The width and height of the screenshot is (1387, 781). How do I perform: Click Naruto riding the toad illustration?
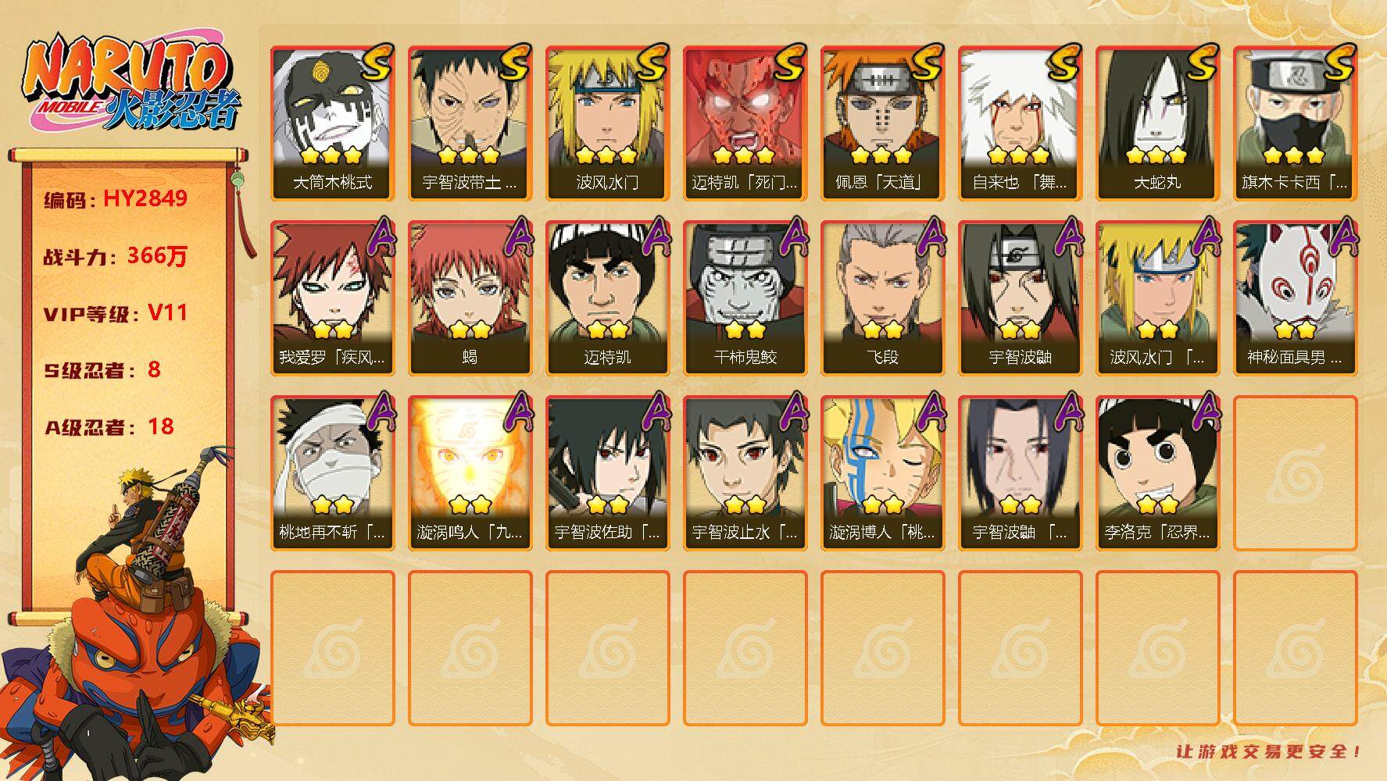pos(137,617)
